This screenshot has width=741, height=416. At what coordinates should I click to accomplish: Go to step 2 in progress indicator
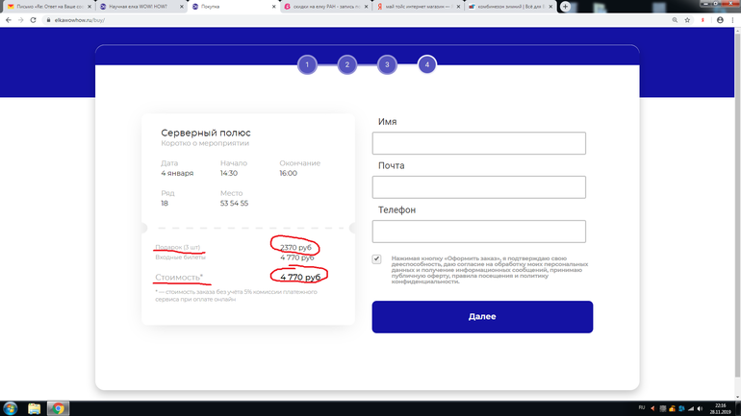tap(346, 65)
